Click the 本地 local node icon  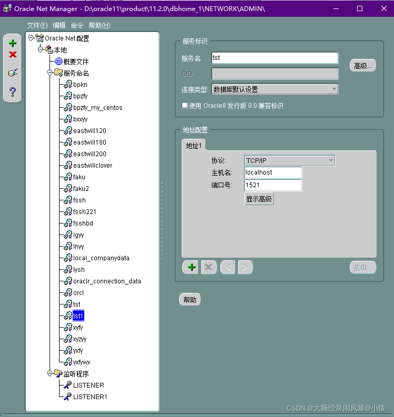pyautogui.click(x=49, y=50)
